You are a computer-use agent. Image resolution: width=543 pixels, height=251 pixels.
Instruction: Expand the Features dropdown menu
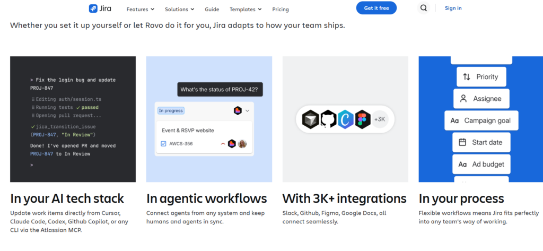(140, 10)
